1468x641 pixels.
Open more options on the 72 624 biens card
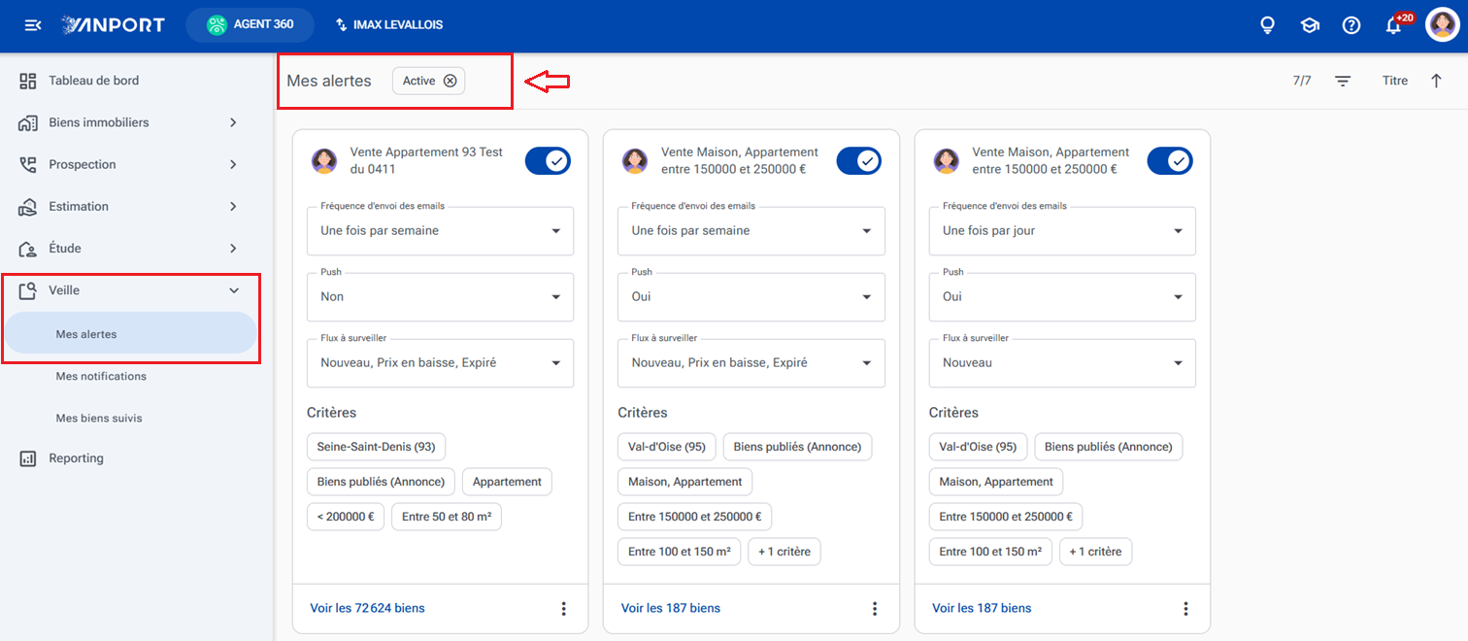click(x=563, y=609)
